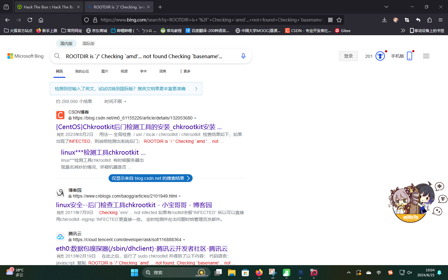Open the Windows Start menu
This screenshot has width=448, height=280.
[x=134, y=273]
